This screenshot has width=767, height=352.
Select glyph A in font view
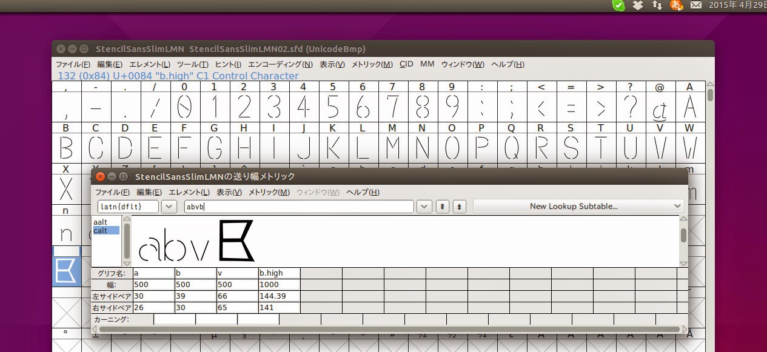689,107
